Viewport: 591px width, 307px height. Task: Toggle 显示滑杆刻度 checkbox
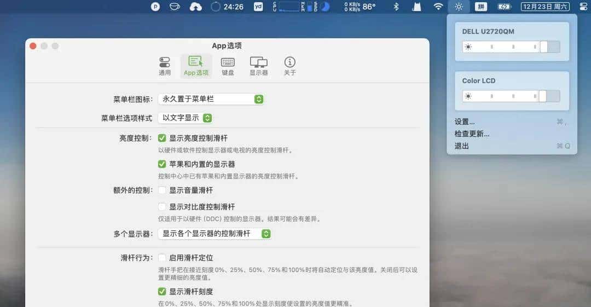162,292
